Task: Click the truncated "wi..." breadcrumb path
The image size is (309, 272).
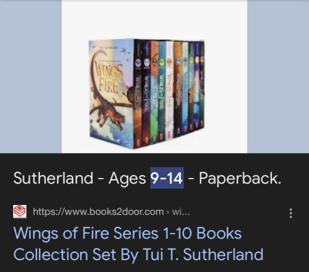Action: point(181,212)
